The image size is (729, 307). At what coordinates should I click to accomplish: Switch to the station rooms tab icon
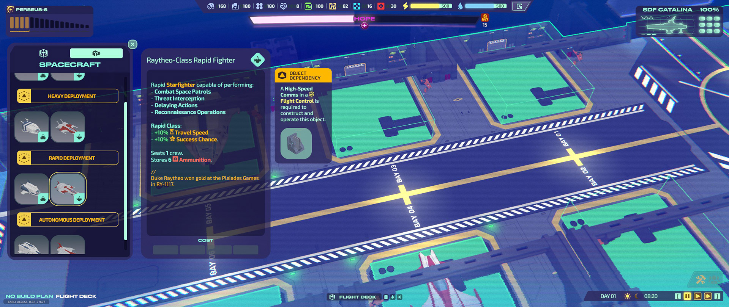click(x=44, y=53)
